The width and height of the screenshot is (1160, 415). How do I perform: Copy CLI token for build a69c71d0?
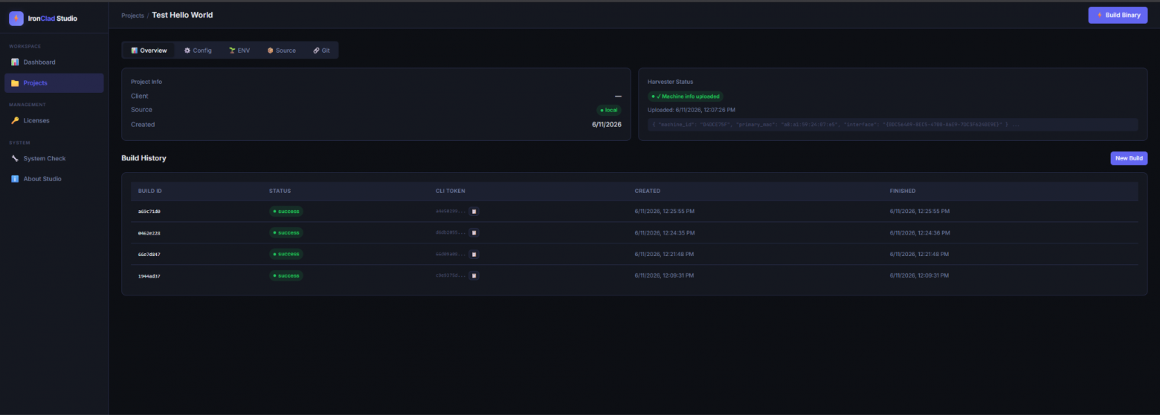pyautogui.click(x=474, y=212)
